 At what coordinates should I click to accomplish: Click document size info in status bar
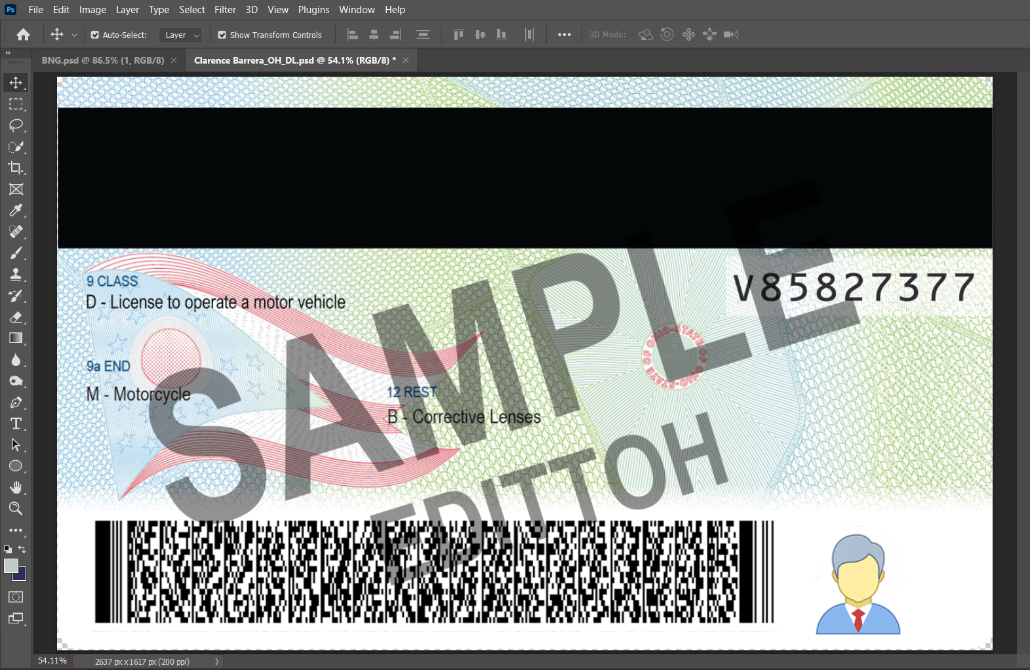142,661
